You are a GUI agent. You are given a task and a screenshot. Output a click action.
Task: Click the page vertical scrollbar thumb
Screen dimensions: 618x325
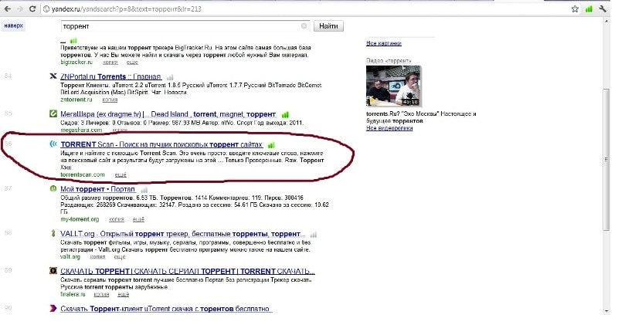coord(606,160)
